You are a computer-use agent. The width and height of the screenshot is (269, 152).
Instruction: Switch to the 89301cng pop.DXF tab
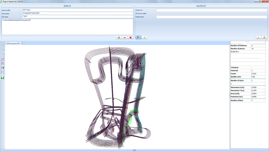point(13,43)
